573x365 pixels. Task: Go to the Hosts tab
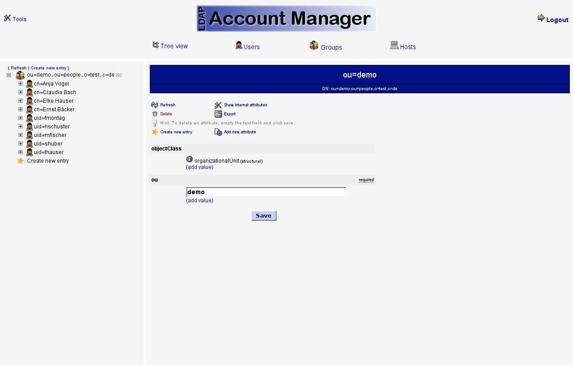click(403, 46)
